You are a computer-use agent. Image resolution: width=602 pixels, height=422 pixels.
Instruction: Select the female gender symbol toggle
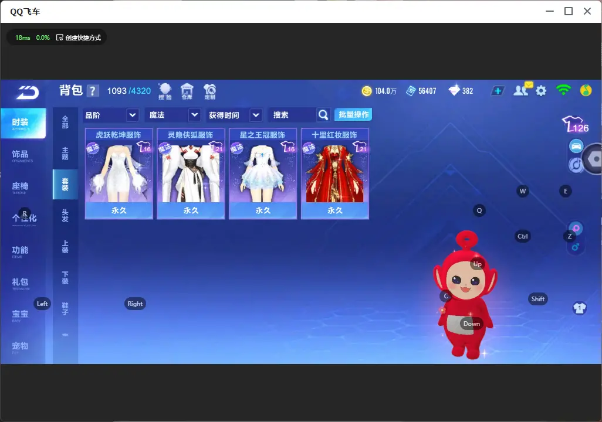576,228
